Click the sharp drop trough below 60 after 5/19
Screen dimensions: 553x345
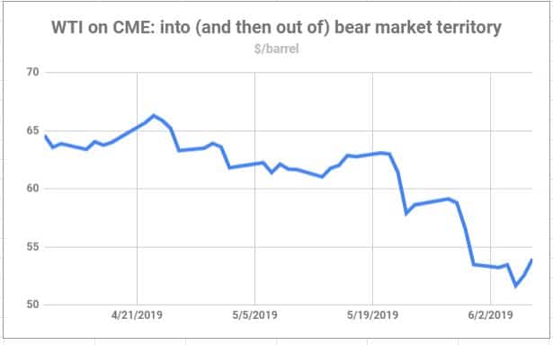coord(406,213)
